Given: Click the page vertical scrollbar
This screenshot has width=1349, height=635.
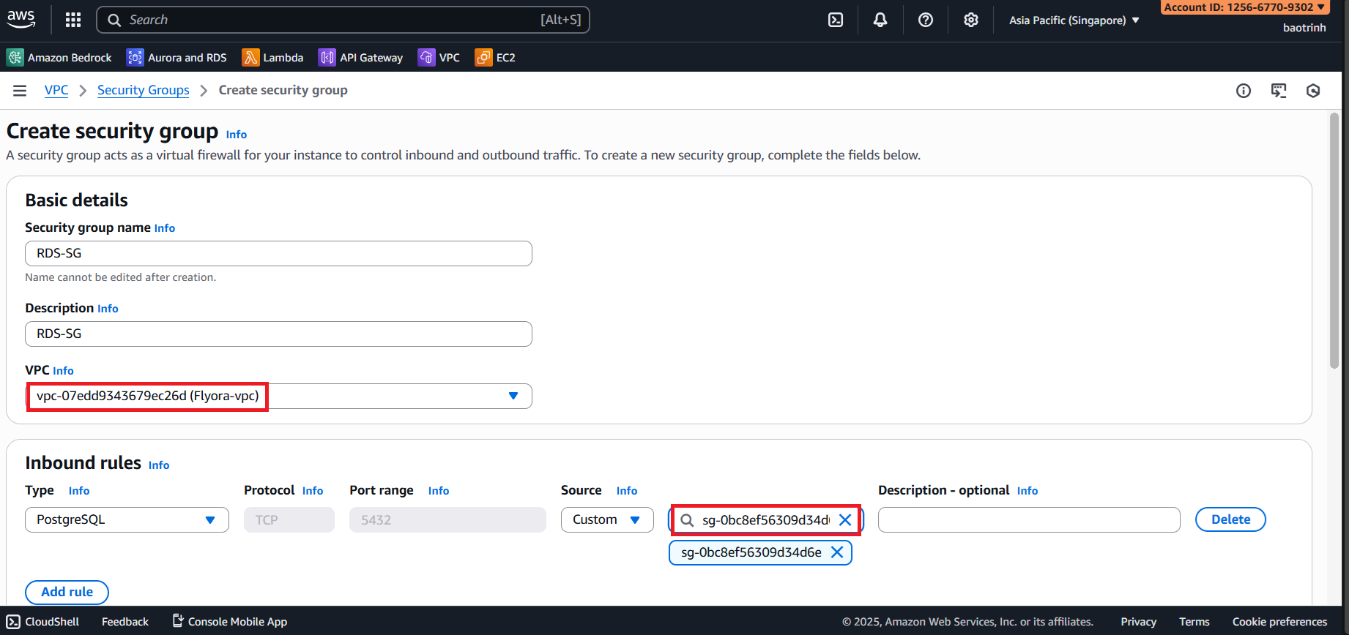Looking at the screenshot, I should click(x=1334, y=241).
